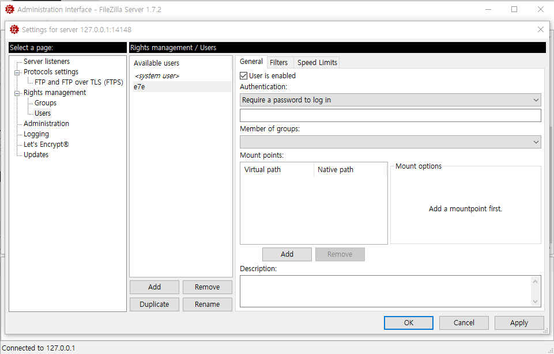
Task: Click the FileZilla icon in Settings dialog title
Action: 14,30
